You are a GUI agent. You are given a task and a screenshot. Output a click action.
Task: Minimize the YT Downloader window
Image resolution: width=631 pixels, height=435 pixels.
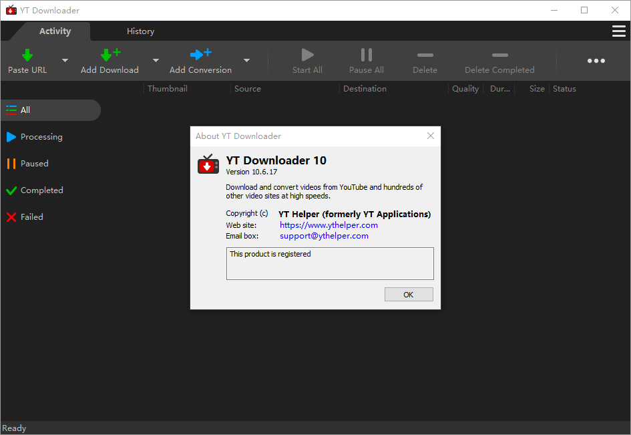coord(554,10)
